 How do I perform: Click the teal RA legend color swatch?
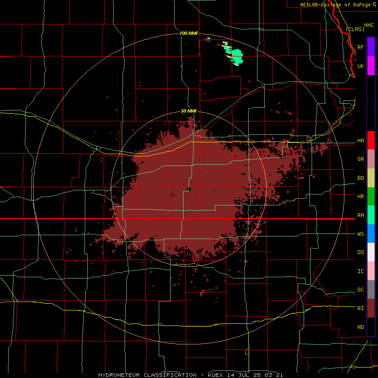point(371,215)
